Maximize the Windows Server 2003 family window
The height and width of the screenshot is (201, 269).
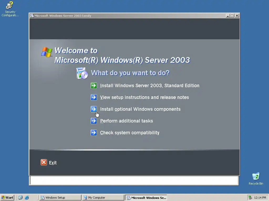(232, 15)
